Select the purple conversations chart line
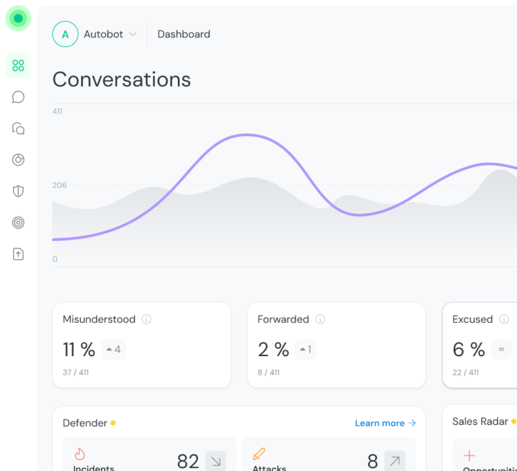Image resolution: width=517 pixels, height=471 pixels. pos(246,135)
